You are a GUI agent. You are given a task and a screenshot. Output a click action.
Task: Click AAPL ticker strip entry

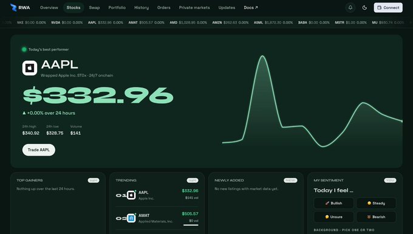click(x=105, y=22)
